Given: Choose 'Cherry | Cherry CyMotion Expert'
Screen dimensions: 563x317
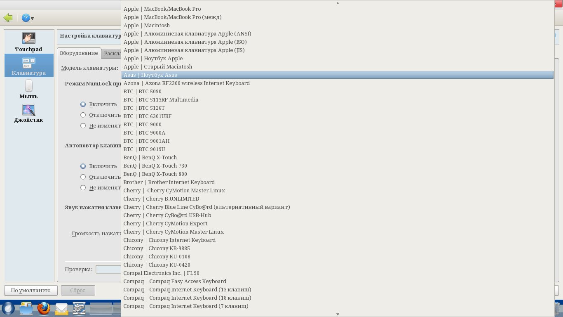Looking at the screenshot, I should (338, 224).
